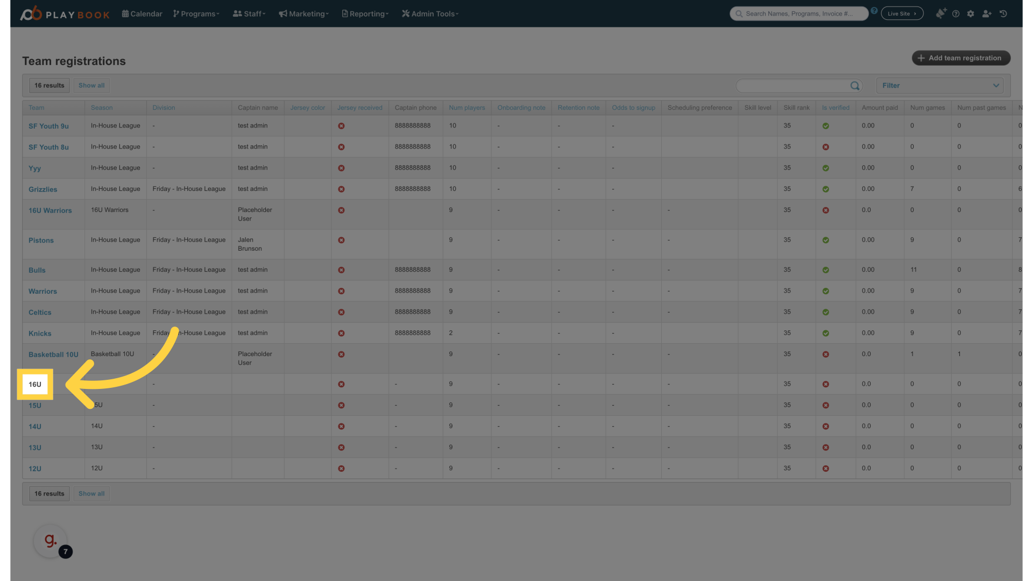
Task: Click the magnifier icon in table search
Action: 854,86
